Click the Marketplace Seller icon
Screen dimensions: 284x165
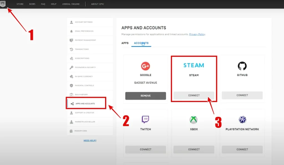(71, 122)
